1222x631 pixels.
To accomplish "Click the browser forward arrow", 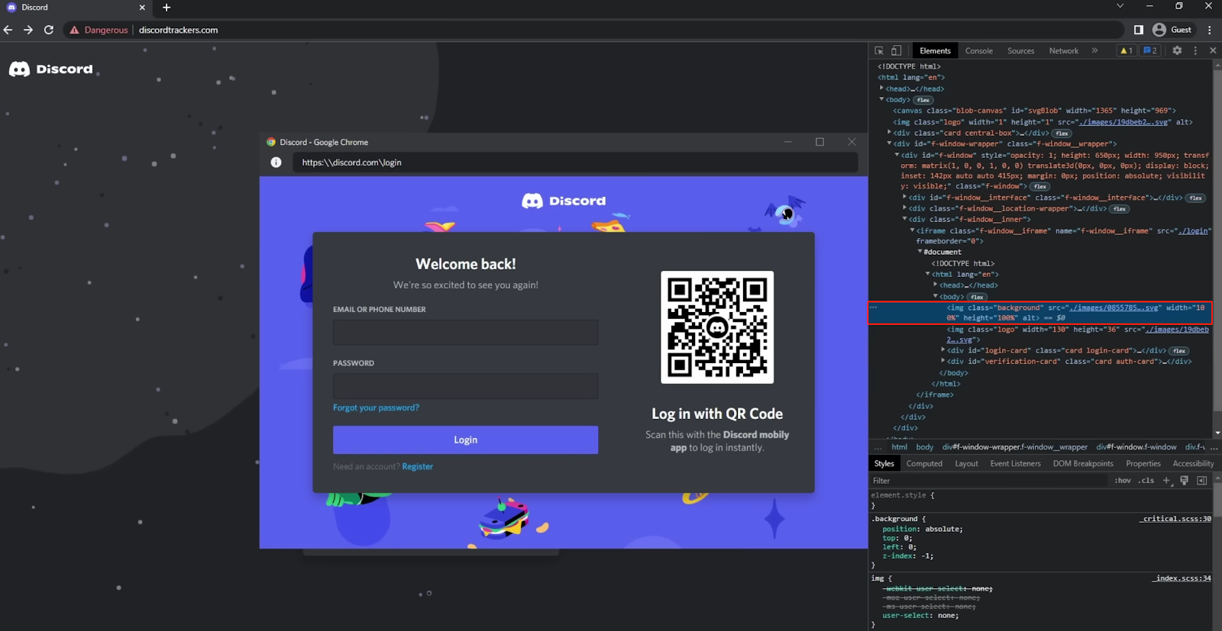I will pyautogui.click(x=28, y=30).
